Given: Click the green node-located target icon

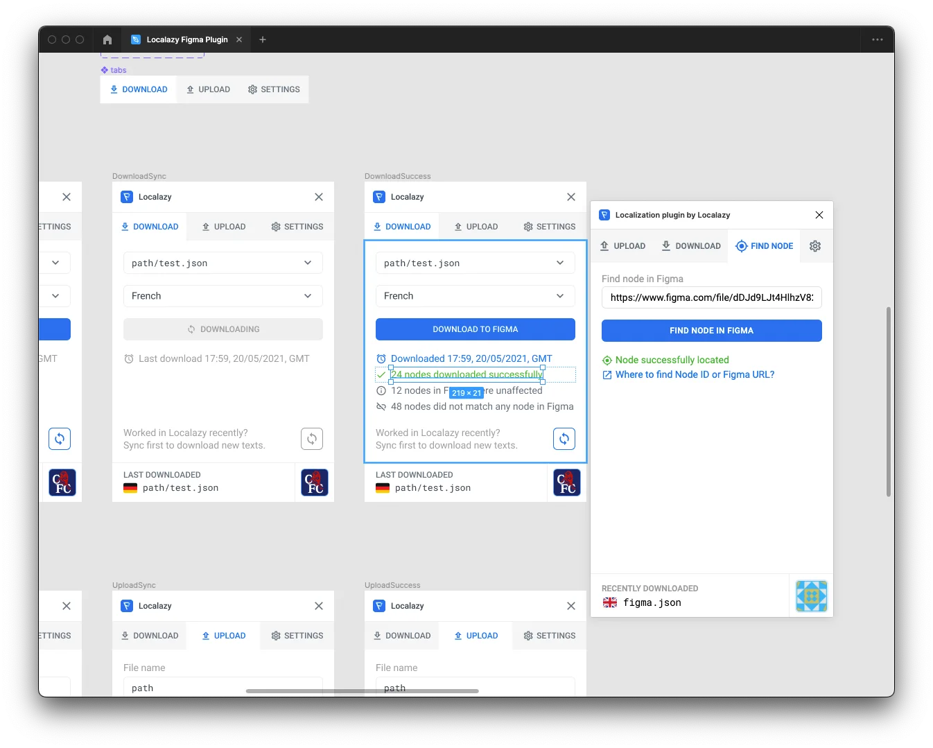Looking at the screenshot, I should tap(607, 360).
